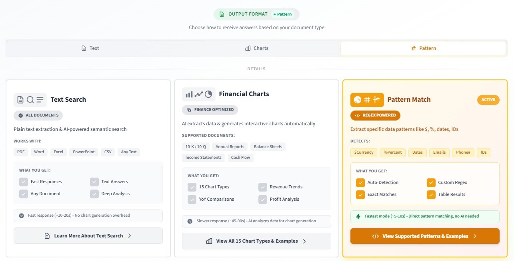Click the document icon in Output Format badge

pyautogui.click(x=222, y=14)
